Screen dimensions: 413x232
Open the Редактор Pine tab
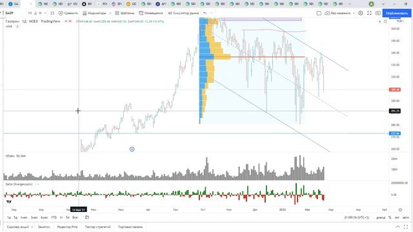click(x=67, y=227)
